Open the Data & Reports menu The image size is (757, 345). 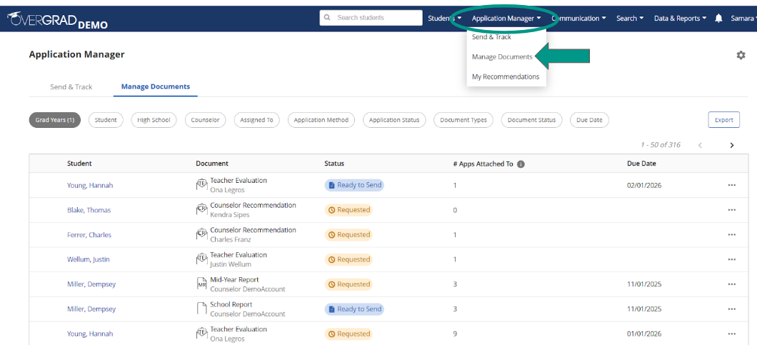point(681,19)
